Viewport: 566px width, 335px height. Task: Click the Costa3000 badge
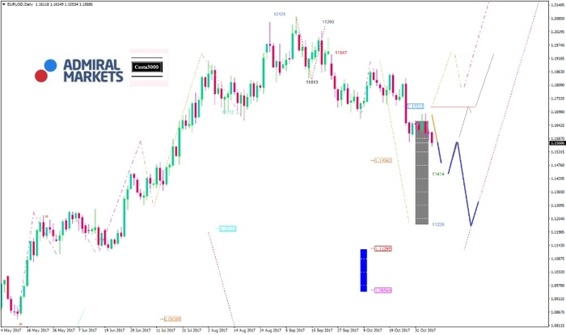pyautogui.click(x=146, y=67)
